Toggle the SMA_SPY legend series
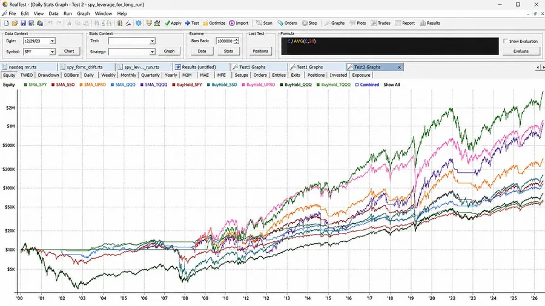Viewport: 545px width, 306px height. click(x=35, y=85)
